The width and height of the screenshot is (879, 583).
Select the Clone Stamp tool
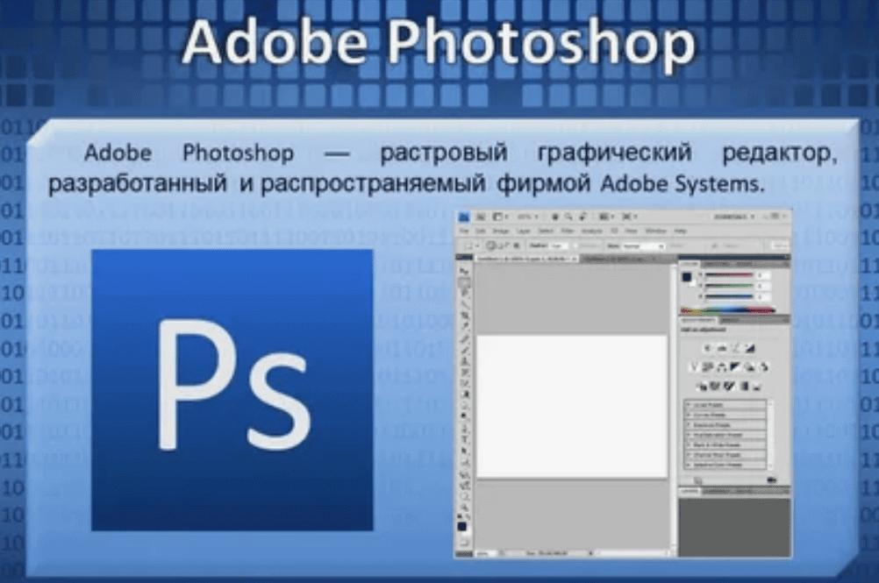(465, 360)
